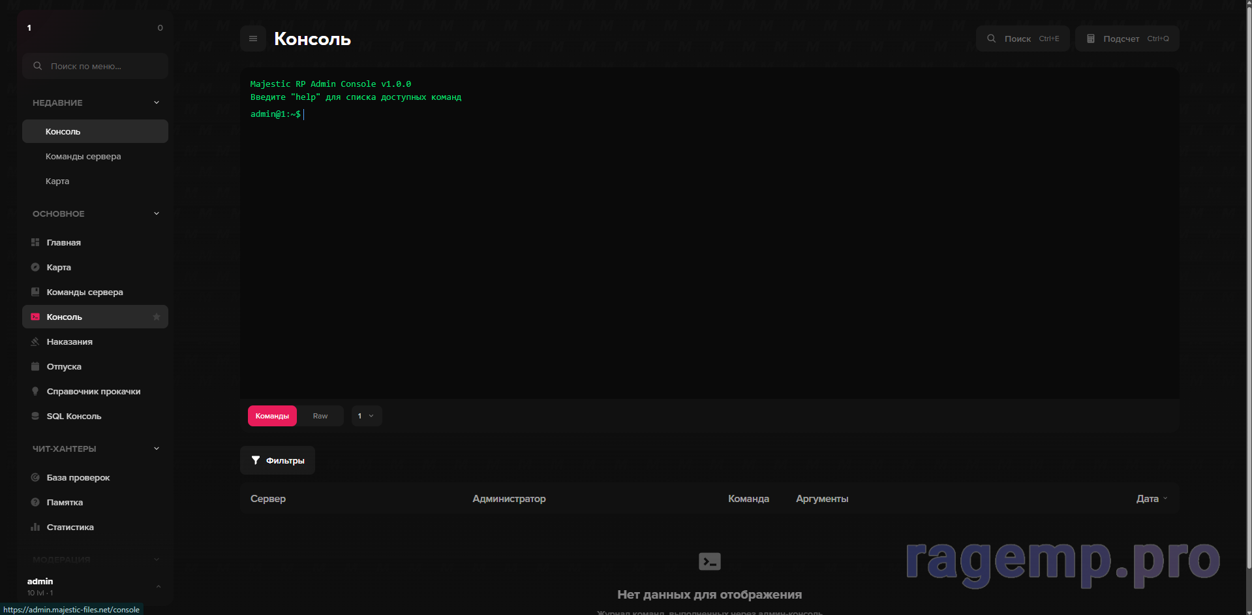Screen dimensions: 1252x615
Task: Click the Главная dashboard icon in sidebar
Action: [35, 242]
